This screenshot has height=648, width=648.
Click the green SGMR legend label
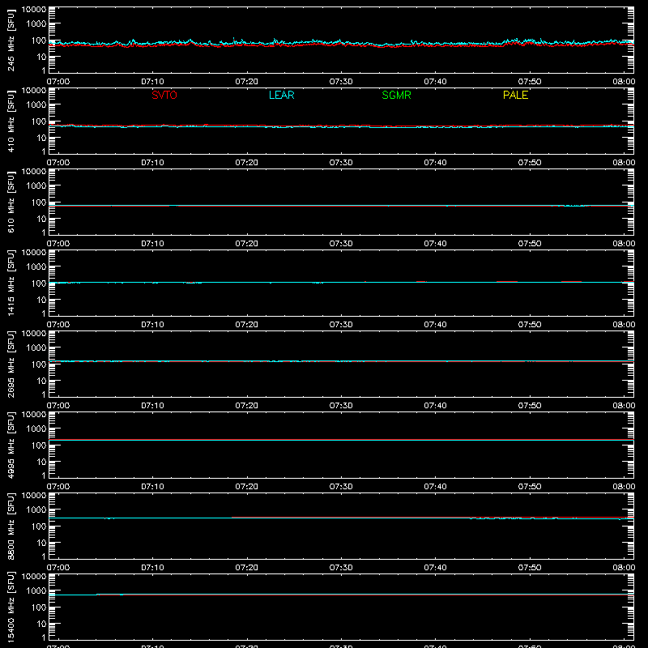(396, 95)
